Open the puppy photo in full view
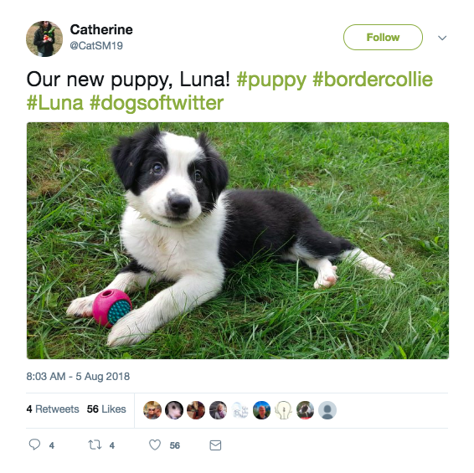The width and height of the screenshot is (474, 473). point(238,240)
